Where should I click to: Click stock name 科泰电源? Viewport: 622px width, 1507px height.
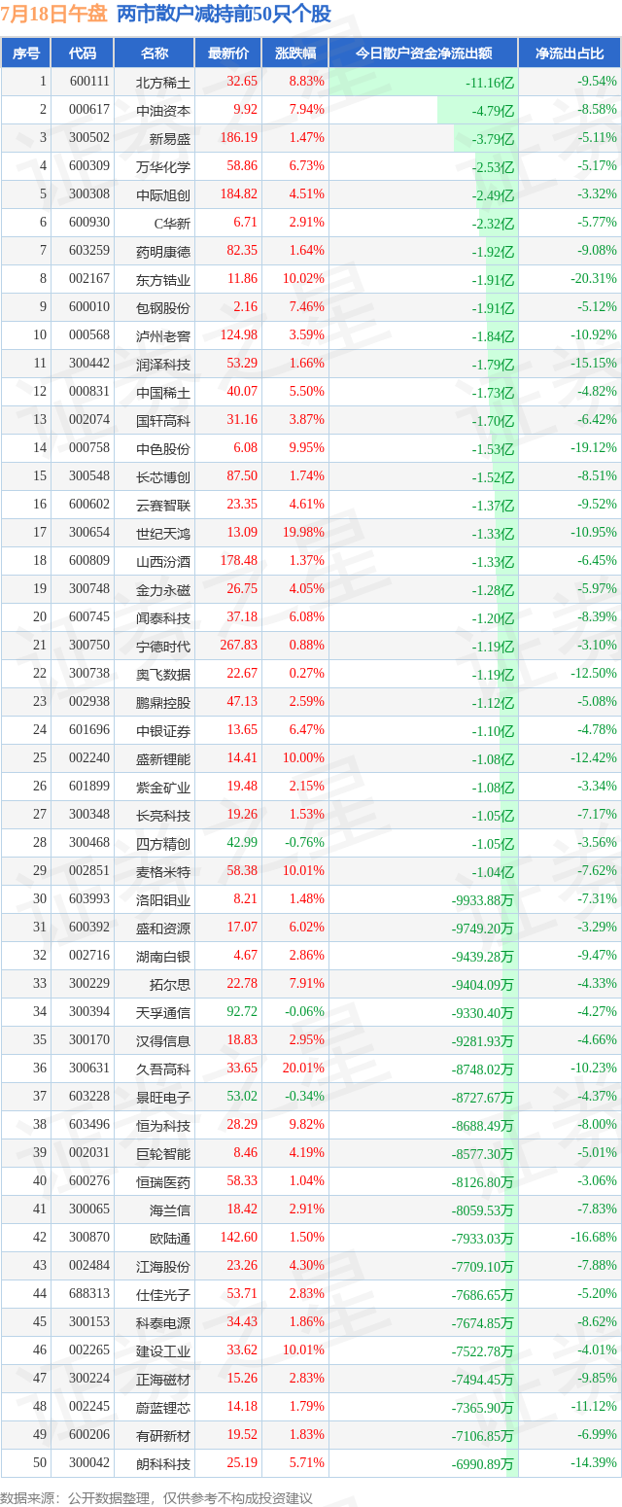tap(163, 1323)
